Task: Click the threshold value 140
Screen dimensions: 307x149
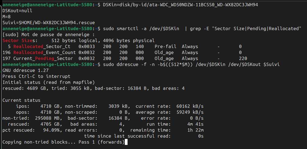Action: [x=139, y=46]
